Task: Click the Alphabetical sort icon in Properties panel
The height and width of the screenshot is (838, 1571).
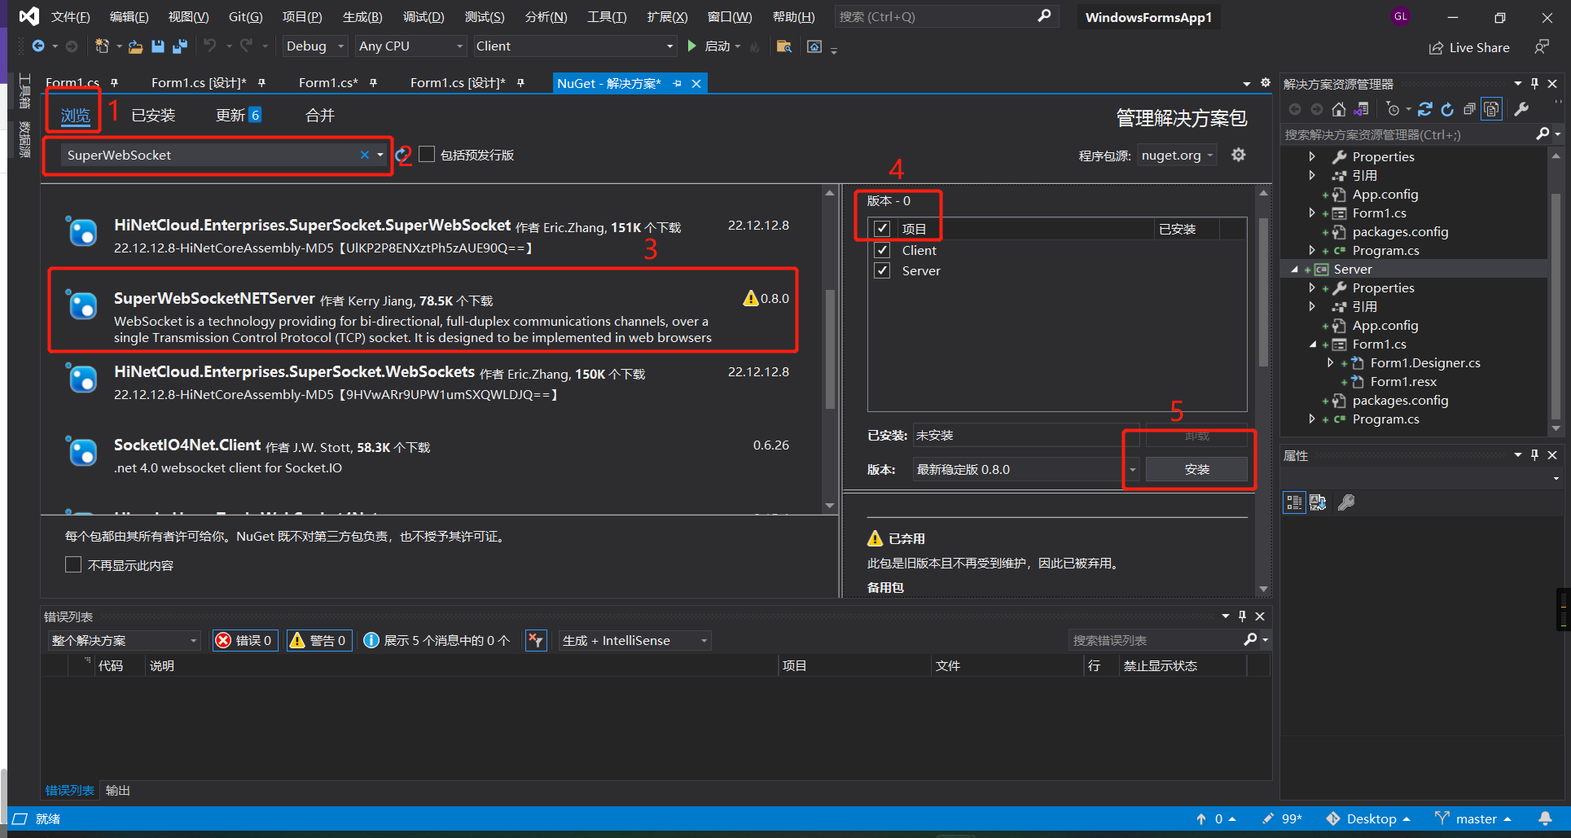Action: [1318, 502]
